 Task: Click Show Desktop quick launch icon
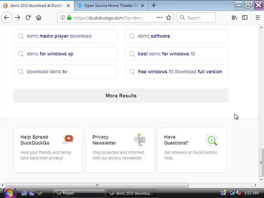tap(24, 193)
